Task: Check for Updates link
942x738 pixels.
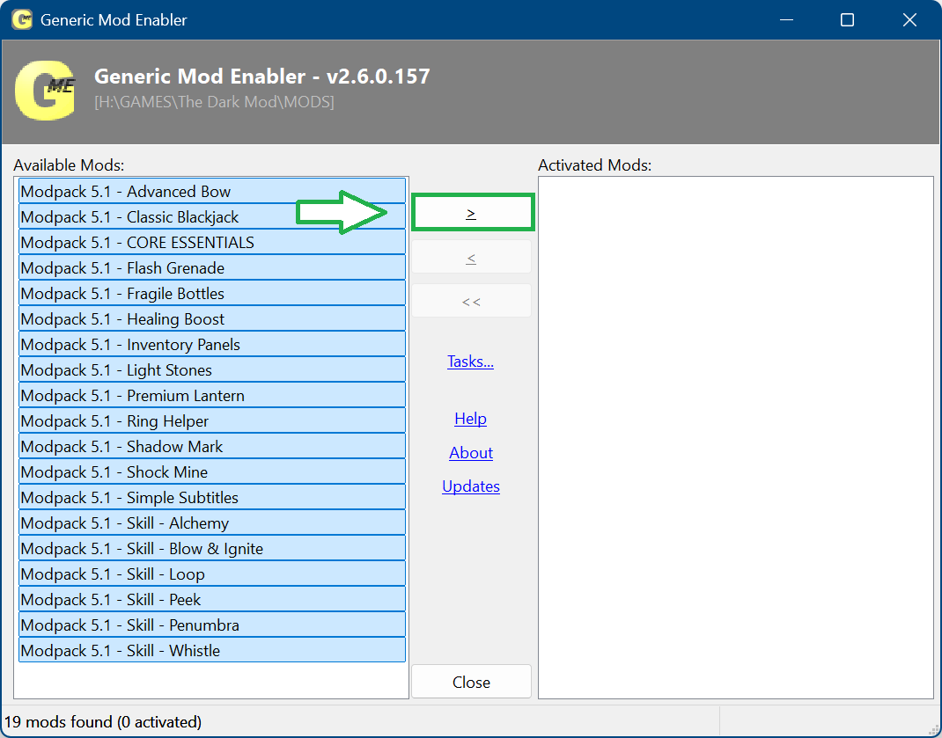Action: point(471,486)
